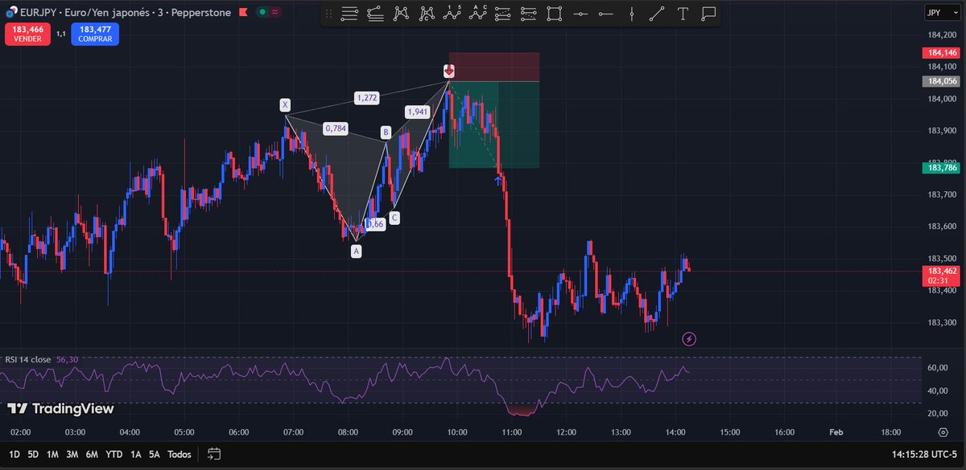Click the 1,941 ratio label on pattern
This screenshot has height=470, width=966.
(x=417, y=112)
